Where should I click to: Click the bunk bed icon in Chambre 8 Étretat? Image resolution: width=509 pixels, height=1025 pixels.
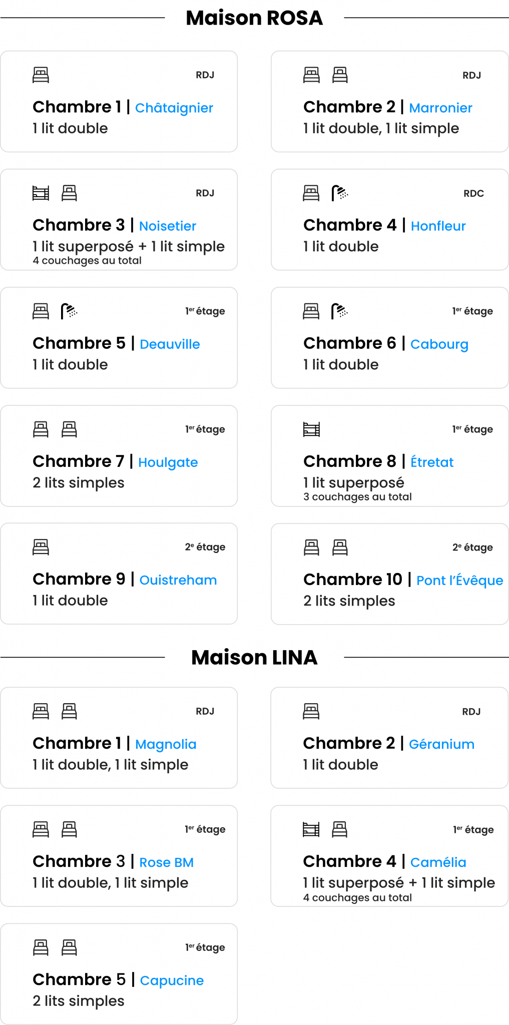pos(311,429)
